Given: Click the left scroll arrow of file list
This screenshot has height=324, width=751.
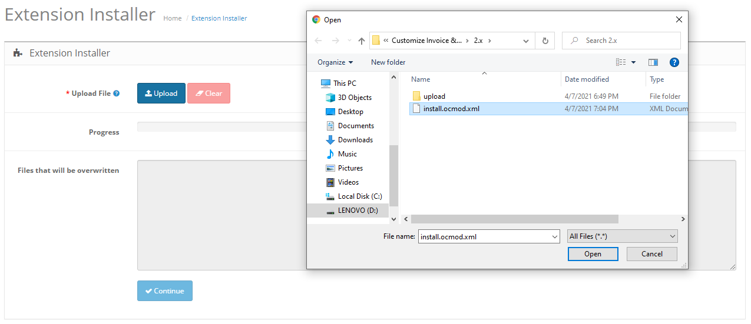Looking at the screenshot, I should (405, 219).
